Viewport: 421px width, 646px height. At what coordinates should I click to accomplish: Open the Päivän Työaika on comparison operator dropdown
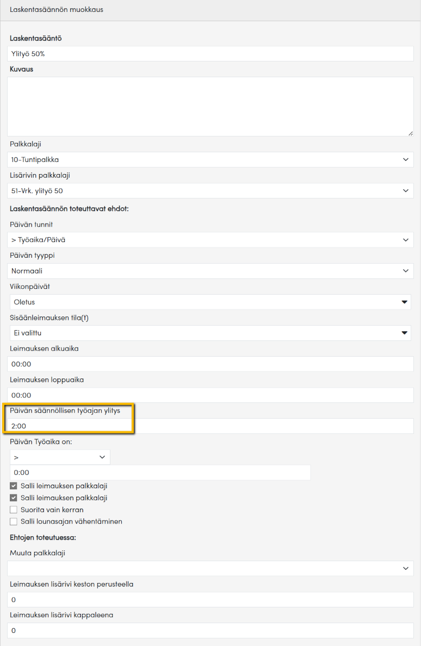pos(60,457)
